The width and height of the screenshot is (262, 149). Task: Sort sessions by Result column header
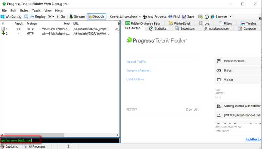coord(18,24)
